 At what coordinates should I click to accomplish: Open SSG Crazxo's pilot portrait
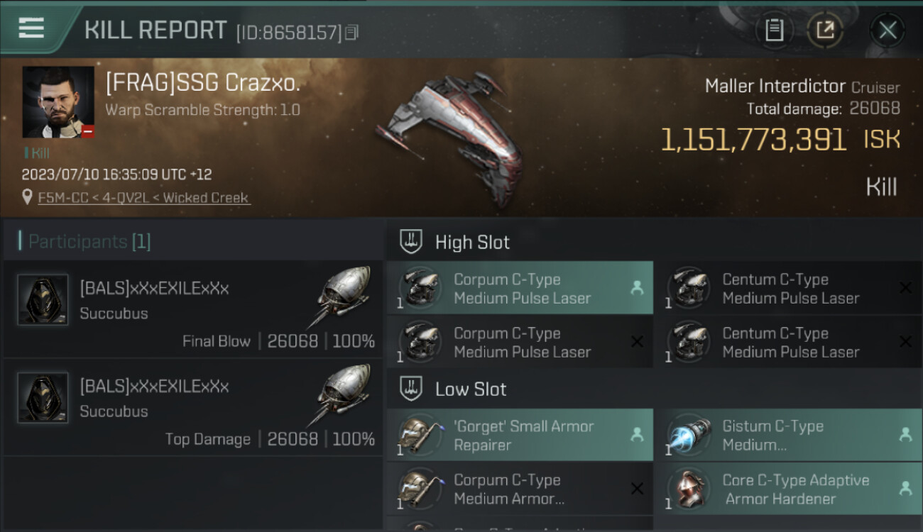pyautogui.click(x=58, y=102)
